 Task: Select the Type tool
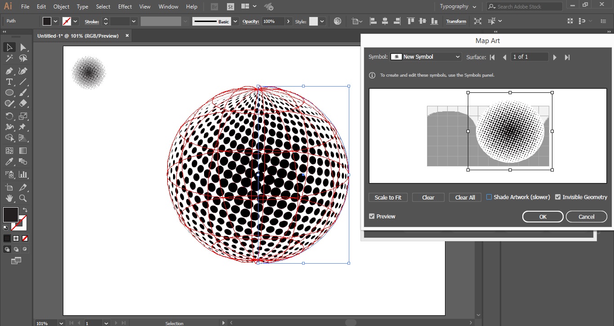tap(9, 82)
